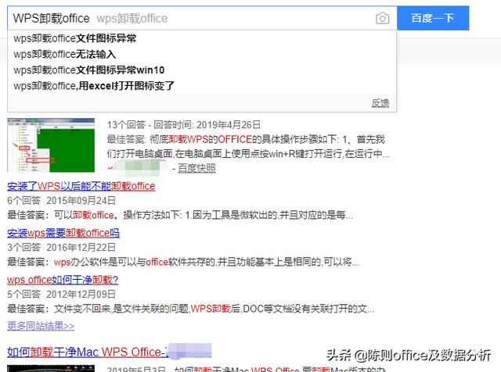Click the 百度一下 search button

(433, 18)
